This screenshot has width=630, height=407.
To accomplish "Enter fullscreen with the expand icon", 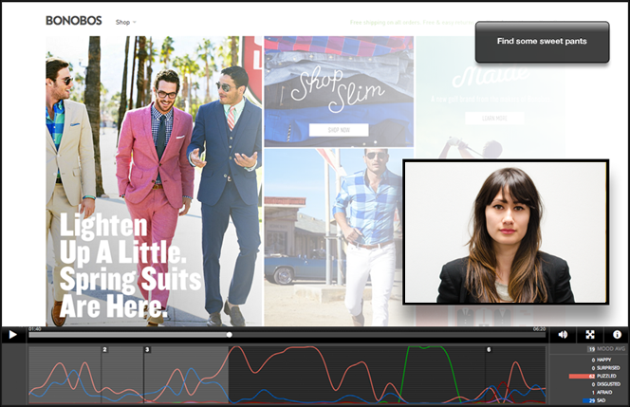I will 590,334.
